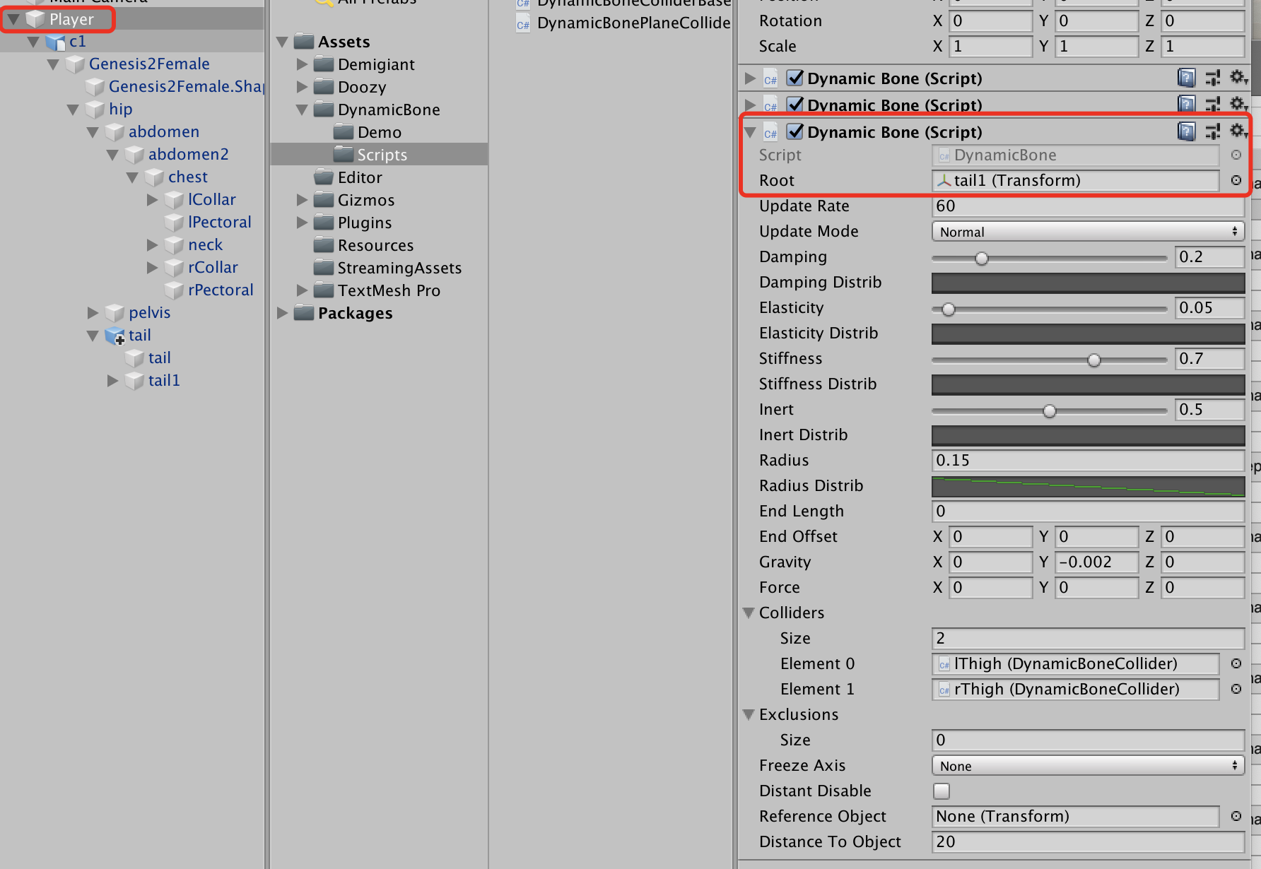1261x869 pixels.
Task: Click the object picker for the Reference Object field
Action: click(1236, 816)
